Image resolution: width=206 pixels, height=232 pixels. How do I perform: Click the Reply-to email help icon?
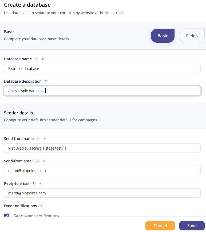(34, 183)
